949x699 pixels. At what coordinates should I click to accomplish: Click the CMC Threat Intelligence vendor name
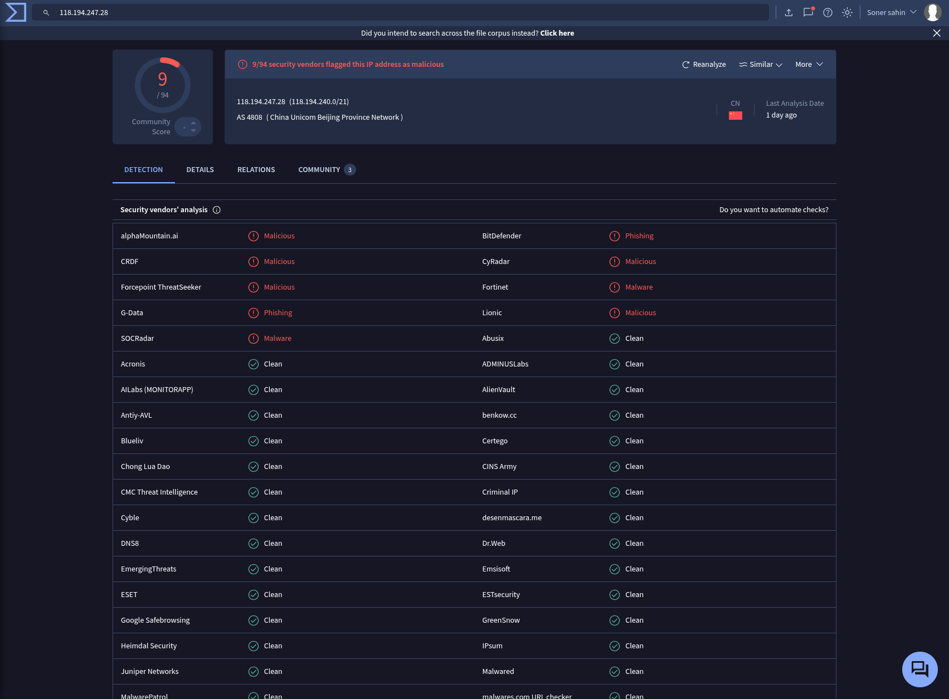pos(159,492)
